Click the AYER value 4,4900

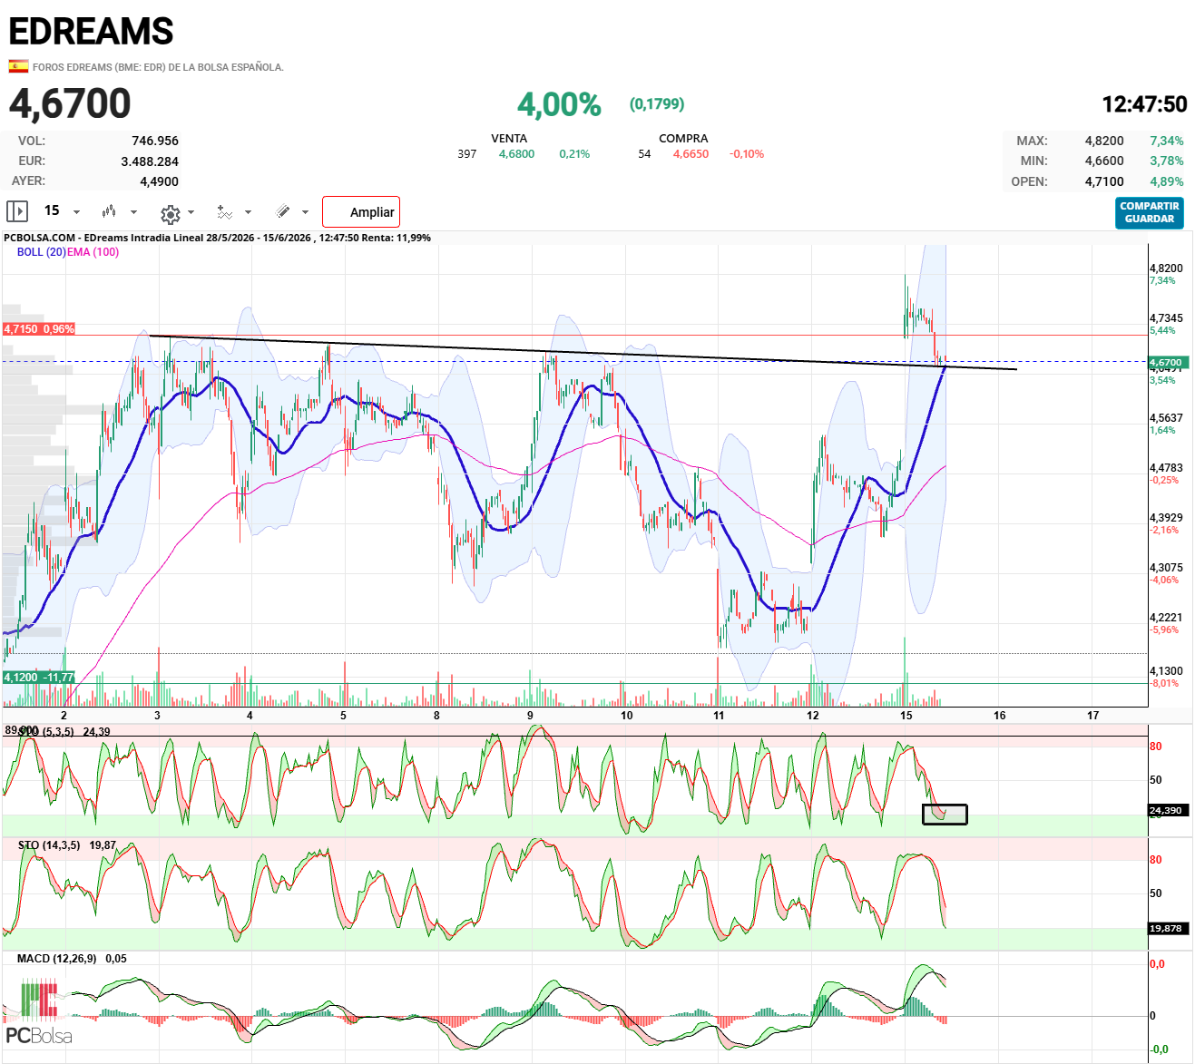pos(160,181)
